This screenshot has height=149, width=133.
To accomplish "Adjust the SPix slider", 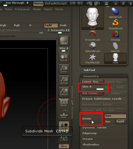I will [64, 49].
